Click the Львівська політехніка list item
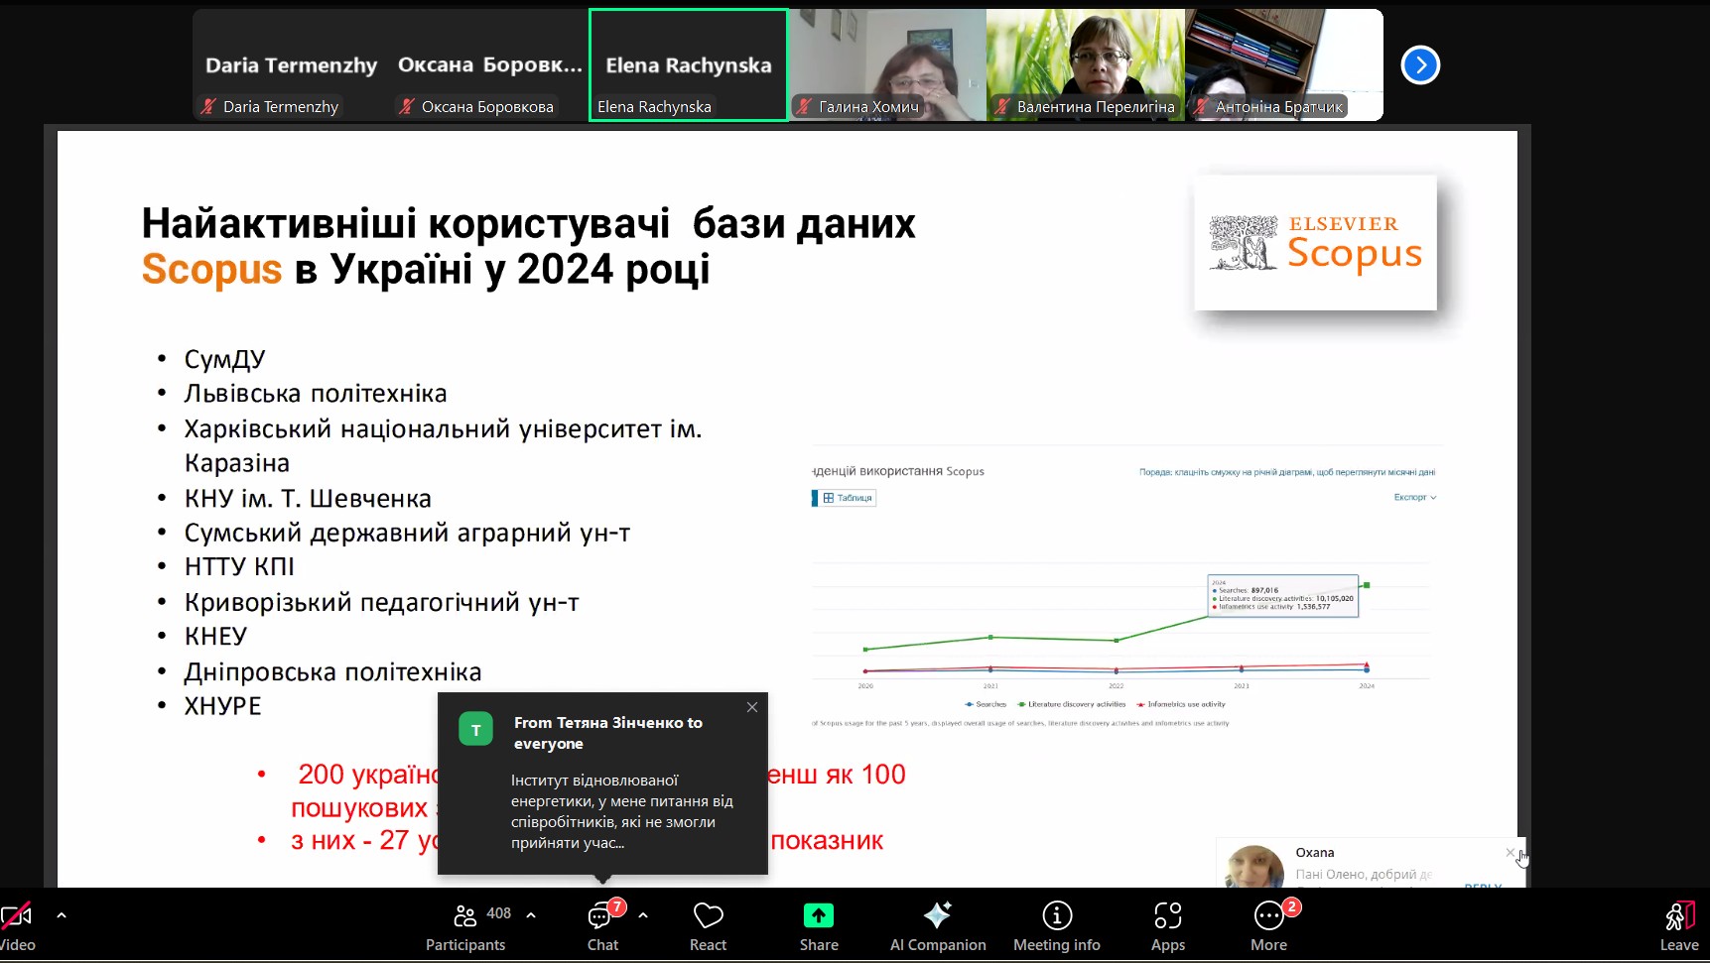The height and width of the screenshot is (963, 1710). pyautogui.click(x=316, y=394)
